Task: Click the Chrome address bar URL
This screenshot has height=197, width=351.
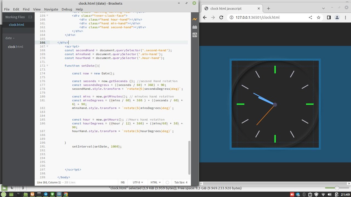Action: coord(257,18)
